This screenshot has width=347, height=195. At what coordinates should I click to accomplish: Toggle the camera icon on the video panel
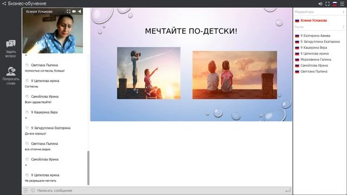tap(74, 11)
